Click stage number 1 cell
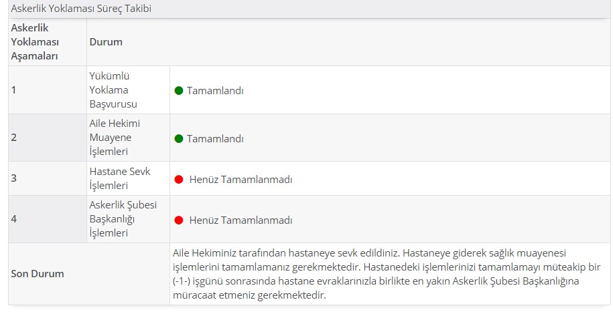 (48, 90)
